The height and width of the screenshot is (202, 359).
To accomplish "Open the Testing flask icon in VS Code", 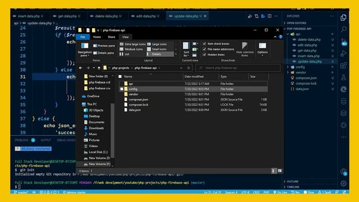I will [343, 77].
